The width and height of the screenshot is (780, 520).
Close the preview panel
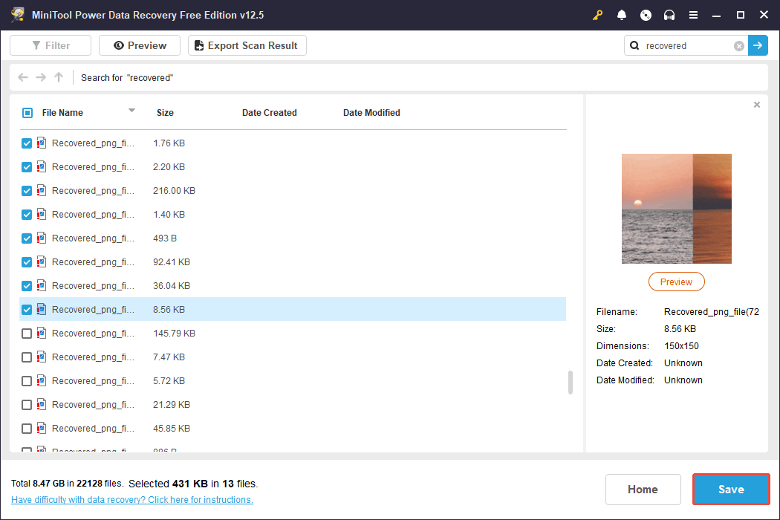coord(757,105)
